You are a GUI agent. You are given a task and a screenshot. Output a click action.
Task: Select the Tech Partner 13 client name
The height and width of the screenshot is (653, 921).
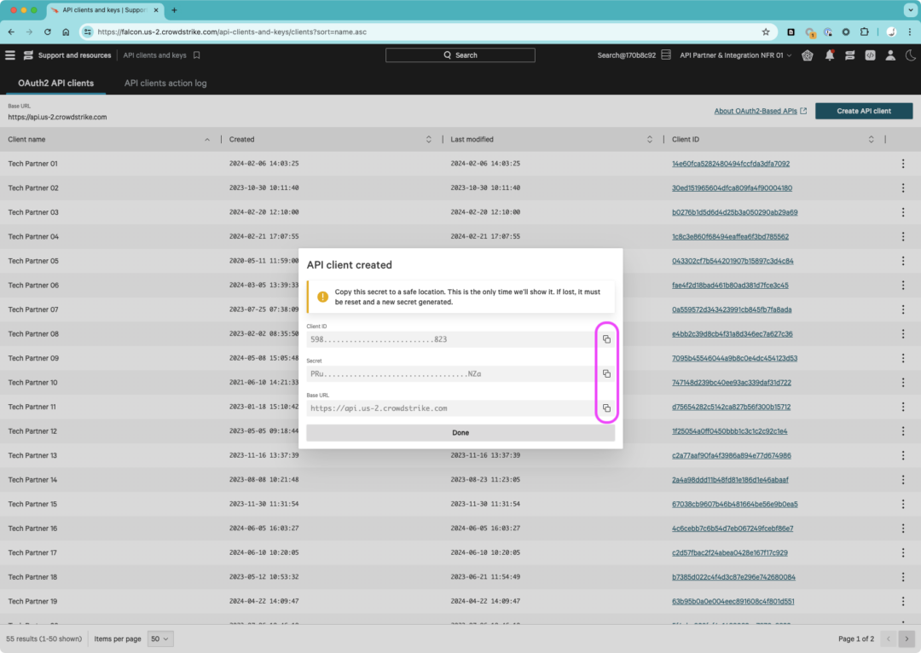point(32,456)
